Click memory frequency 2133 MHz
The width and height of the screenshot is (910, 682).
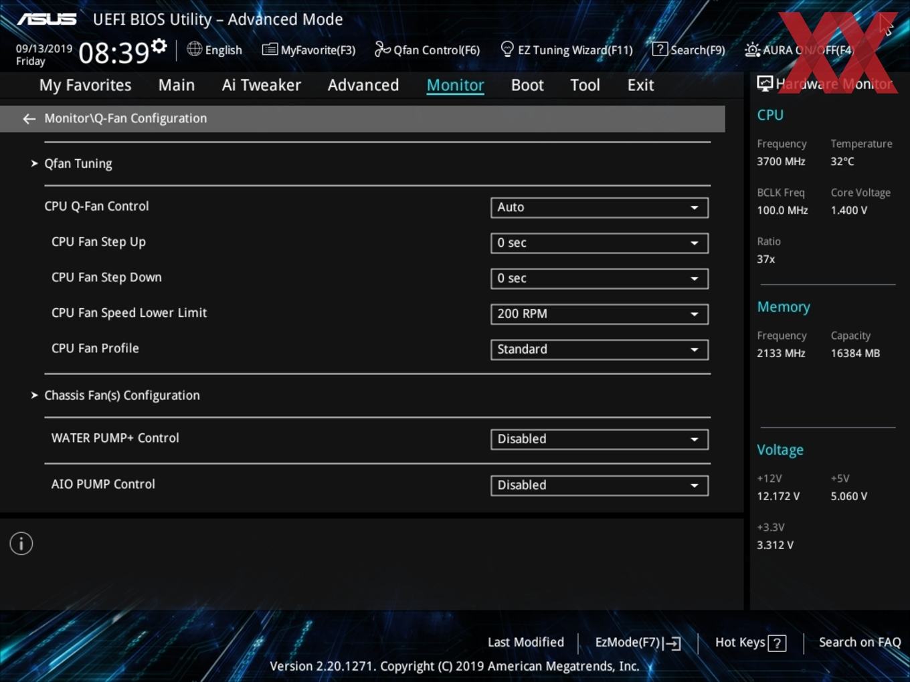click(781, 353)
